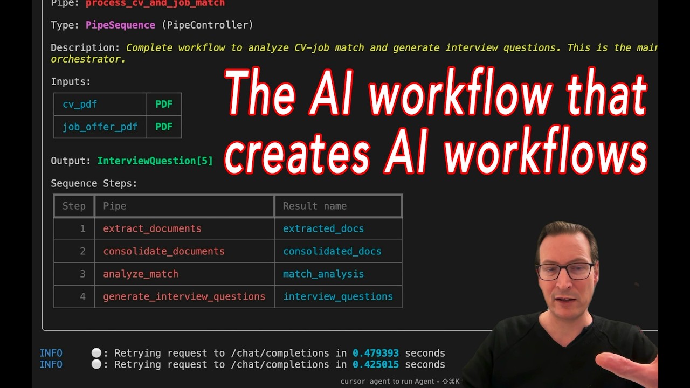Image resolution: width=690 pixels, height=388 pixels.
Task: Click the Pipe column header
Action: tap(184, 206)
